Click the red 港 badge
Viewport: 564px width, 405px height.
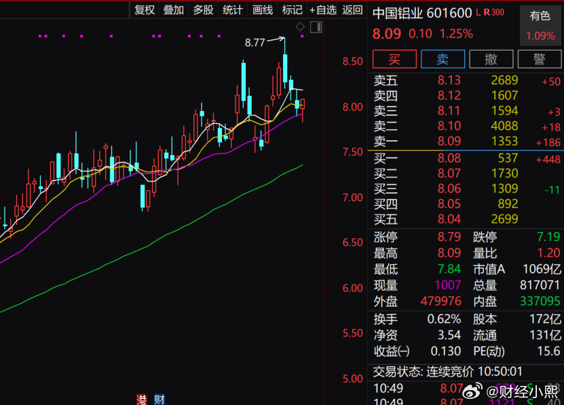coord(142,400)
